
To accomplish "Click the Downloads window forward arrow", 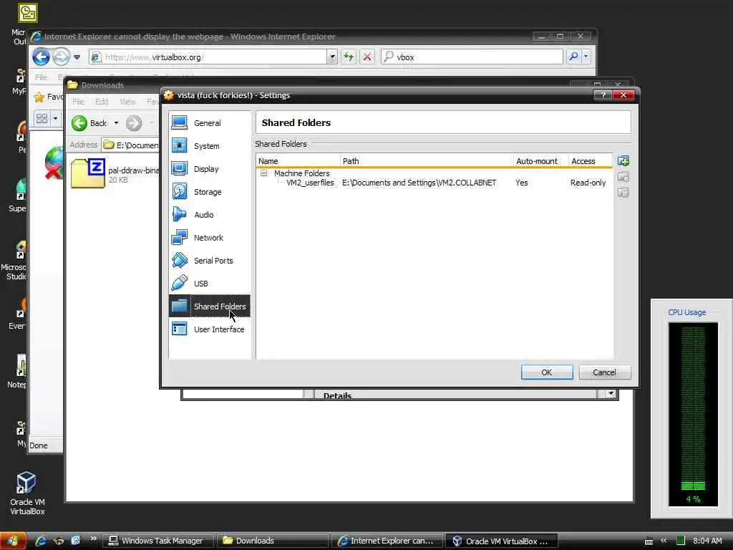I will coord(134,123).
